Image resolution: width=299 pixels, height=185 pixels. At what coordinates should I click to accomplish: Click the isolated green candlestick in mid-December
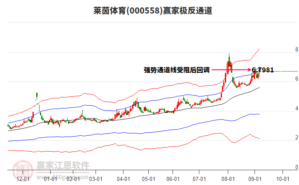click(x=37, y=95)
